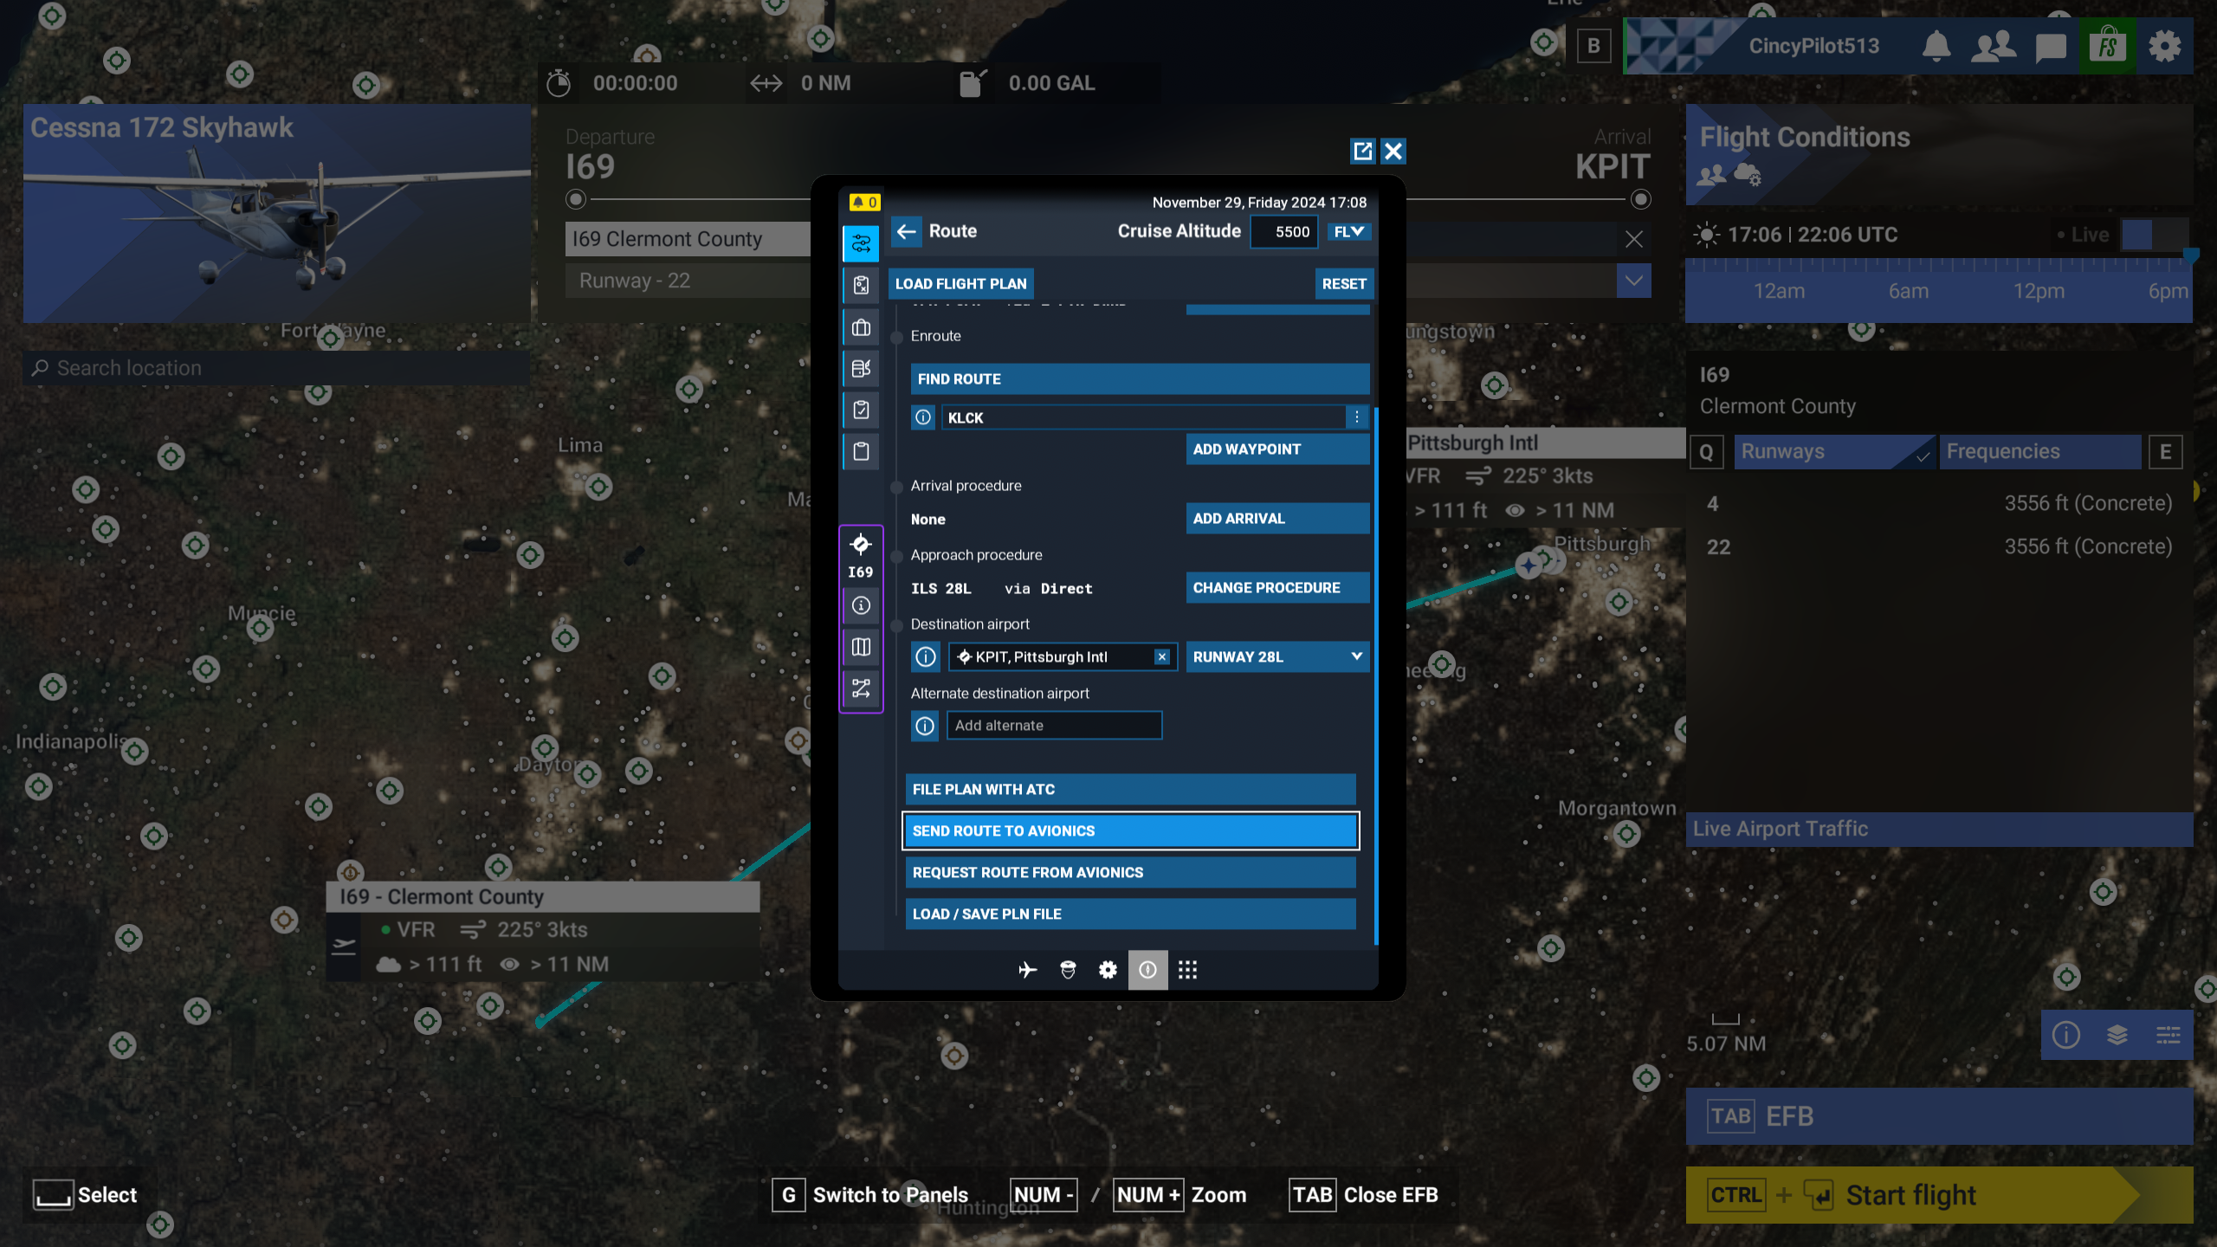Click REQUEST ROUTE FROM AVIONICS

click(x=1130, y=873)
